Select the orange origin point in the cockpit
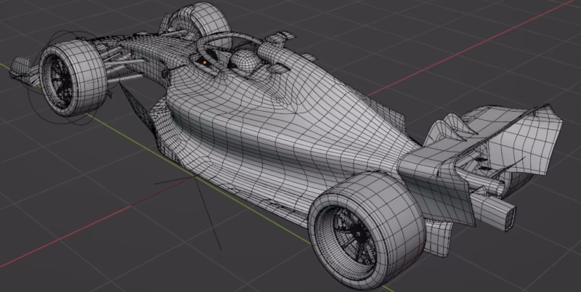The height and width of the screenshot is (292, 581). click(206, 65)
